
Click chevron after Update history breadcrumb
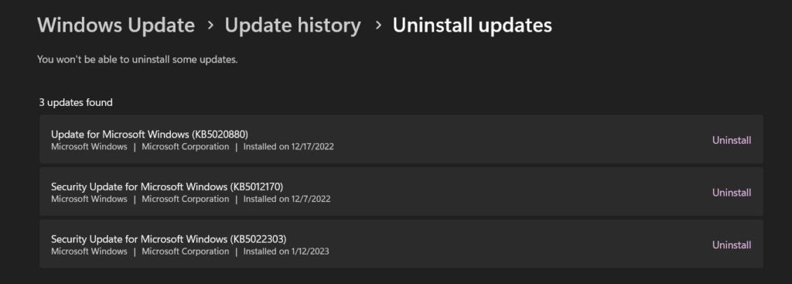(377, 26)
